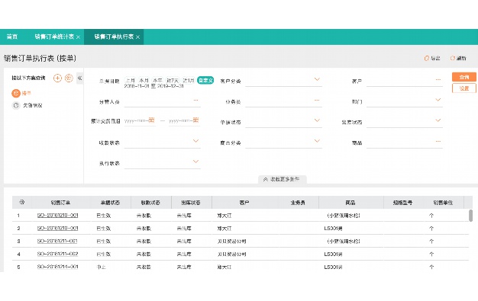Screen dimensions: 478x301
Task: Open sales order link in row 1
Action: pos(57,216)
